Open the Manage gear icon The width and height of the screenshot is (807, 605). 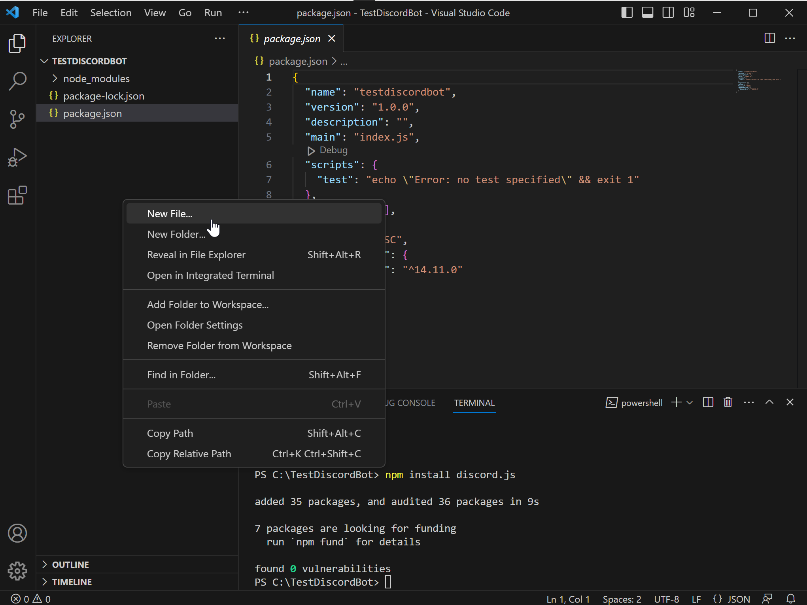tap(17, 571)
